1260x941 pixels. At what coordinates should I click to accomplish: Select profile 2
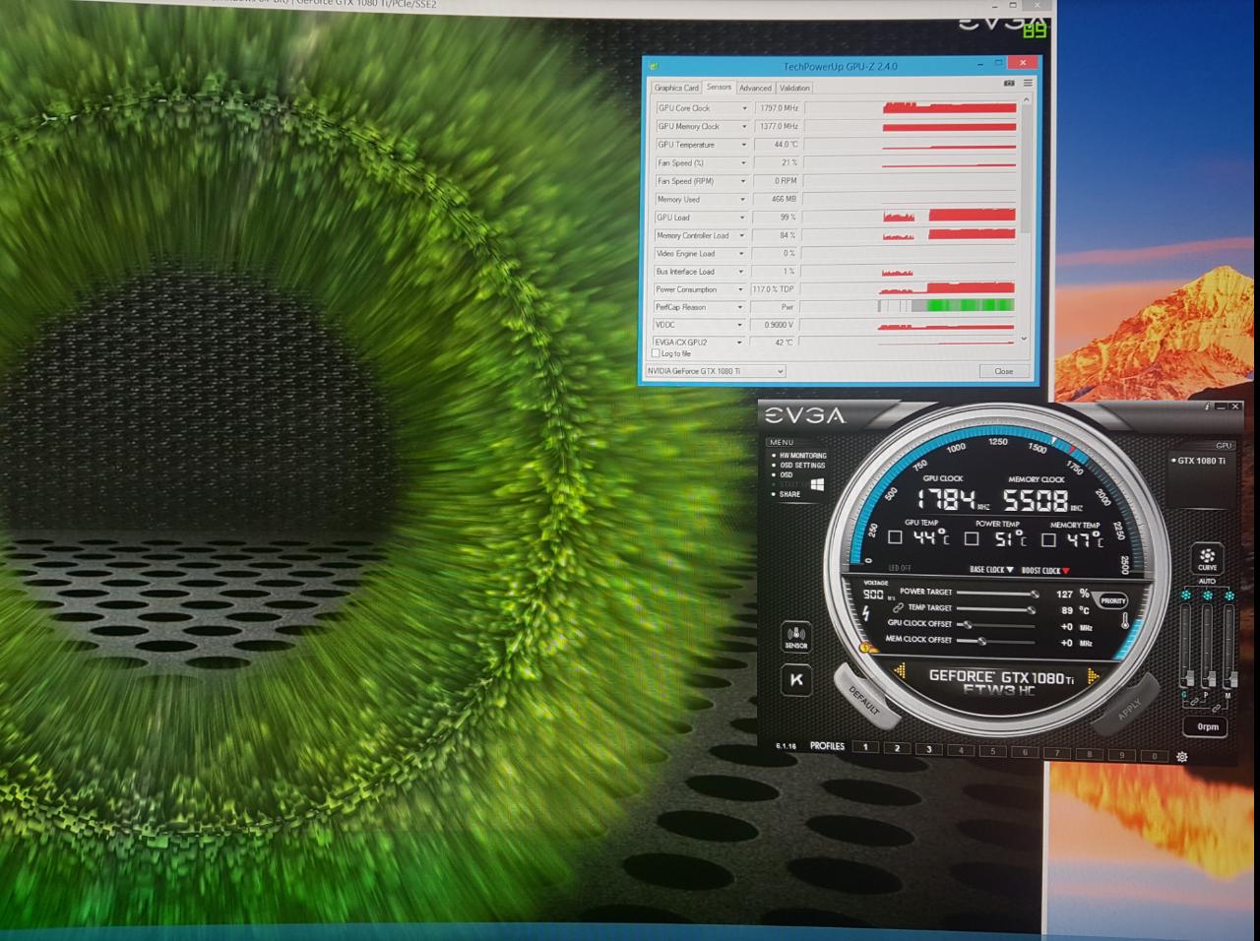pos(897,748)
